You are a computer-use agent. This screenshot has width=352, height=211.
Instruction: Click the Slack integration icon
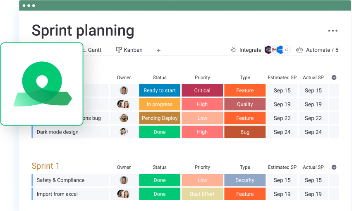[268, 50]
